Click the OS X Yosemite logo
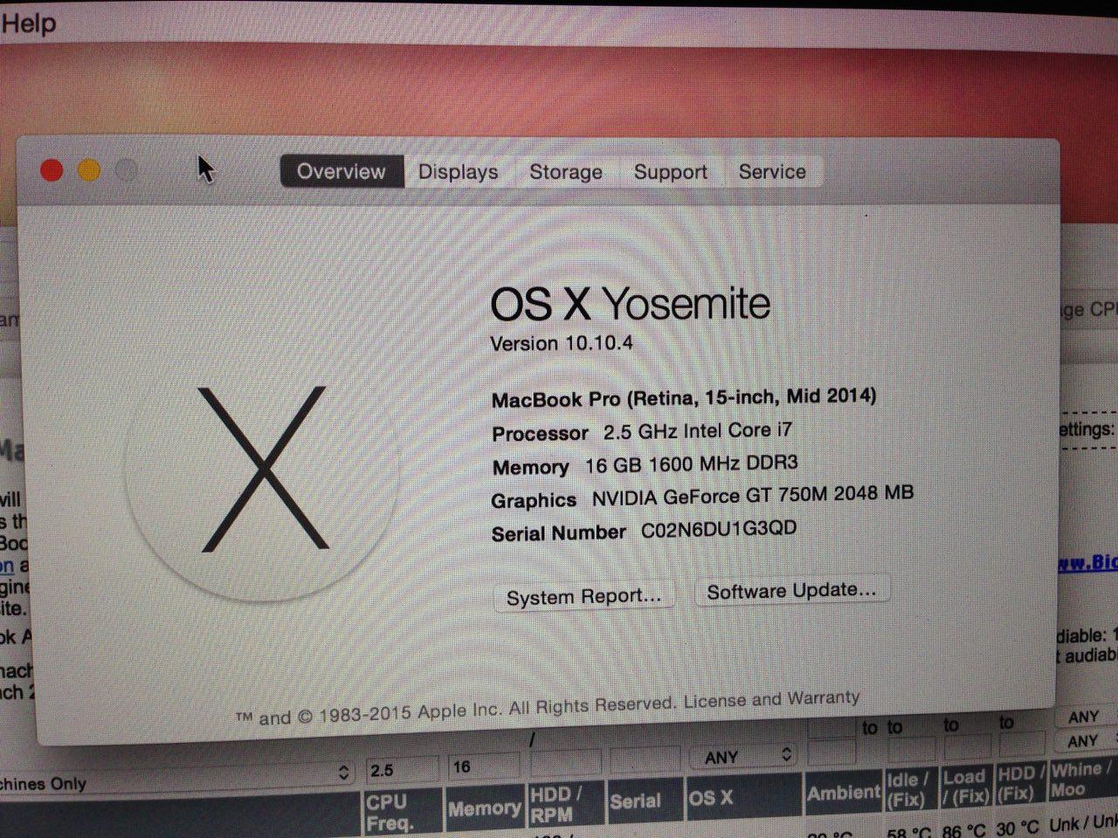 pyautogui.click(x=263, y=469)
